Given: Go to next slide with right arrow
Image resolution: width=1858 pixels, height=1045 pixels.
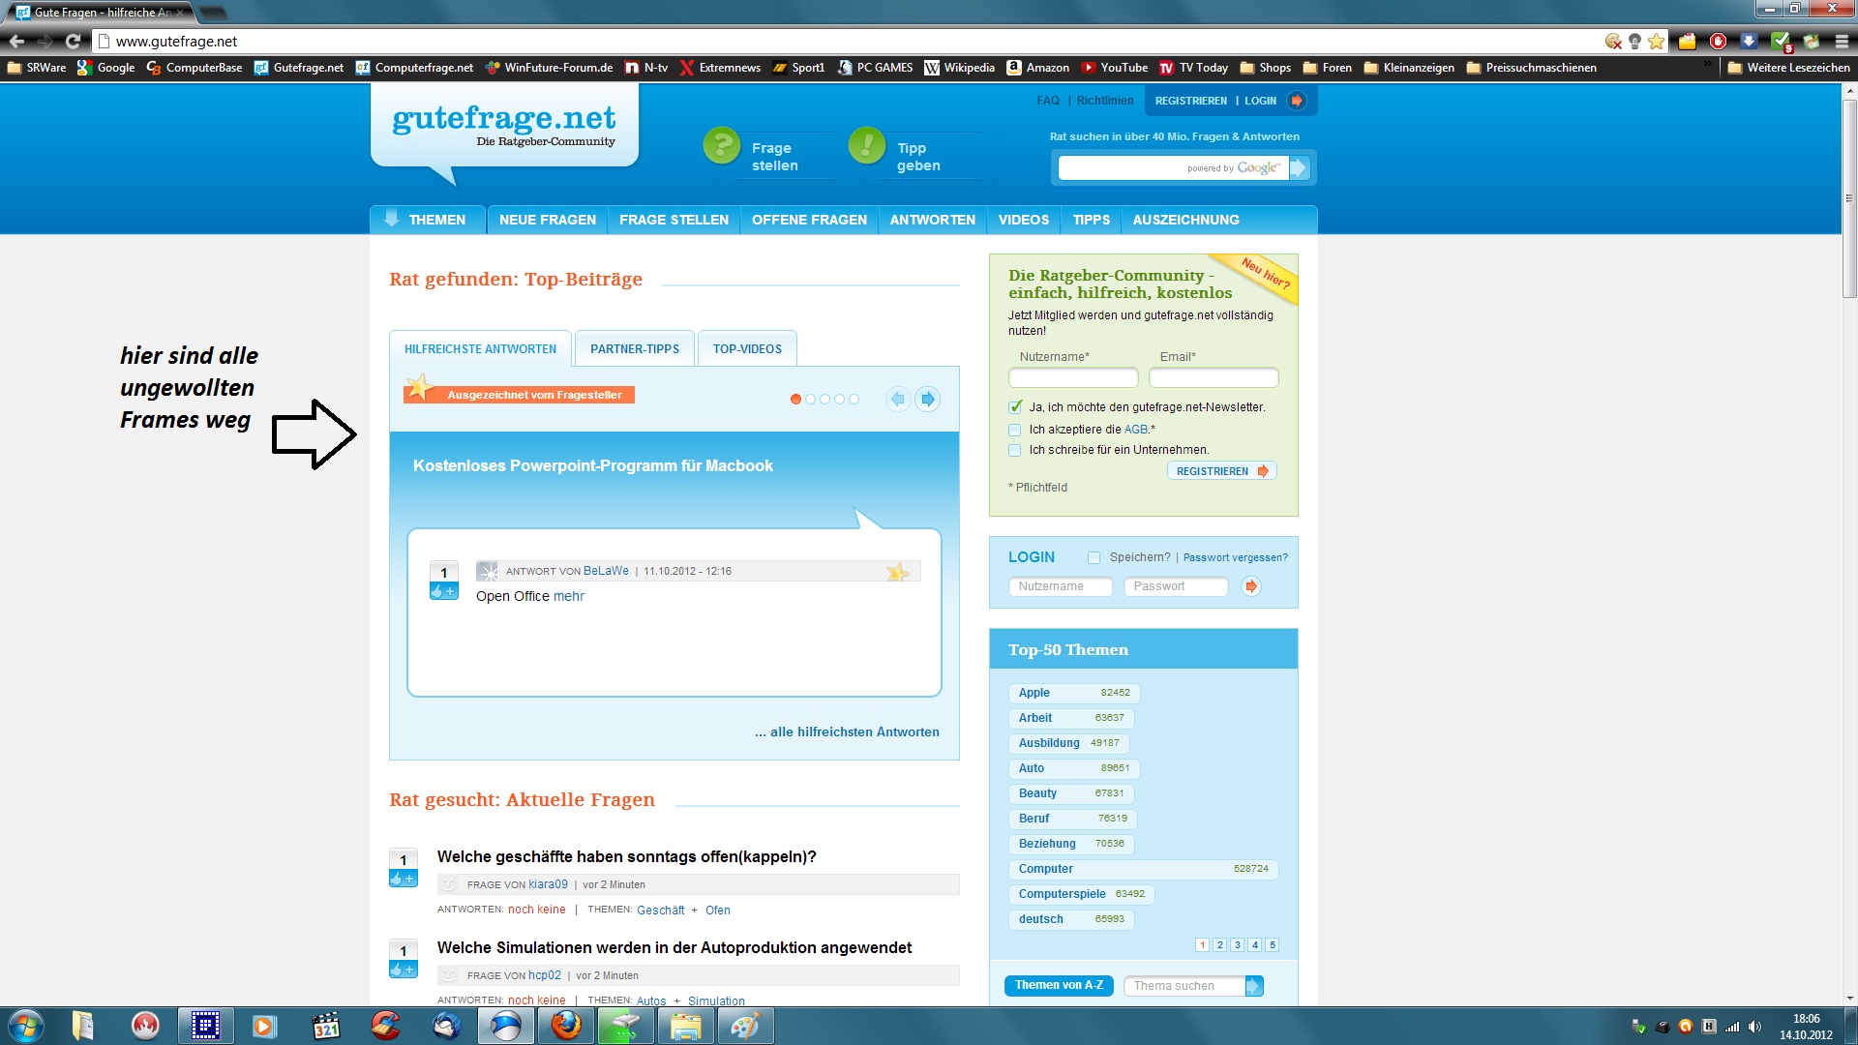Looking at the screenshot, I should click(x=927, y=399).
